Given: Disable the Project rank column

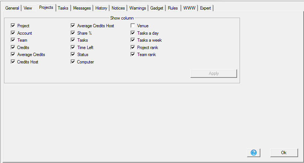Looking at the screenshot, I should tap(133, 47).
